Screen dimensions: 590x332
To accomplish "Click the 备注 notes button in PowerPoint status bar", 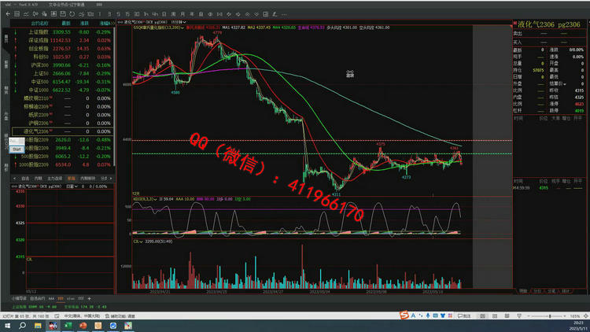I will pyautogui.click(x=464, y=315).
